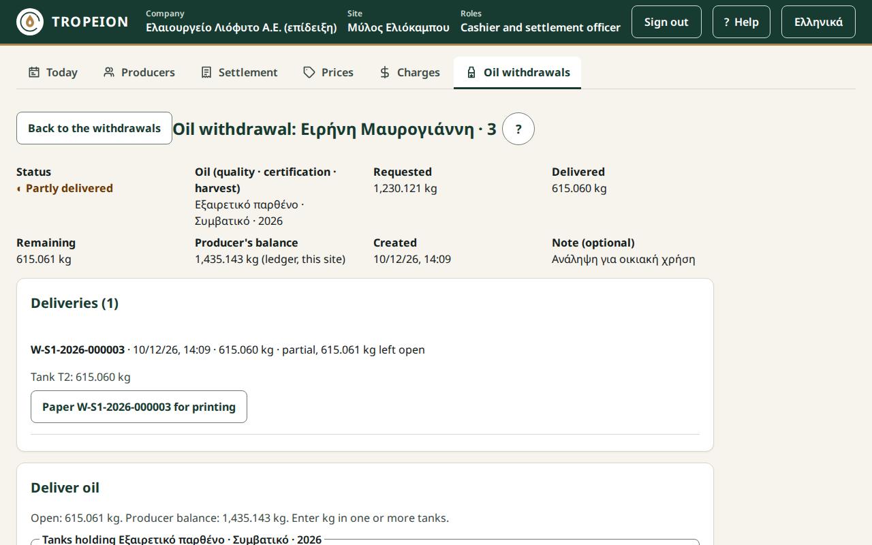Click producer's balance 1,435.143 kg (ledger, this site)
This screenshot has height=545, width=872.
click(x=270, y=260)
